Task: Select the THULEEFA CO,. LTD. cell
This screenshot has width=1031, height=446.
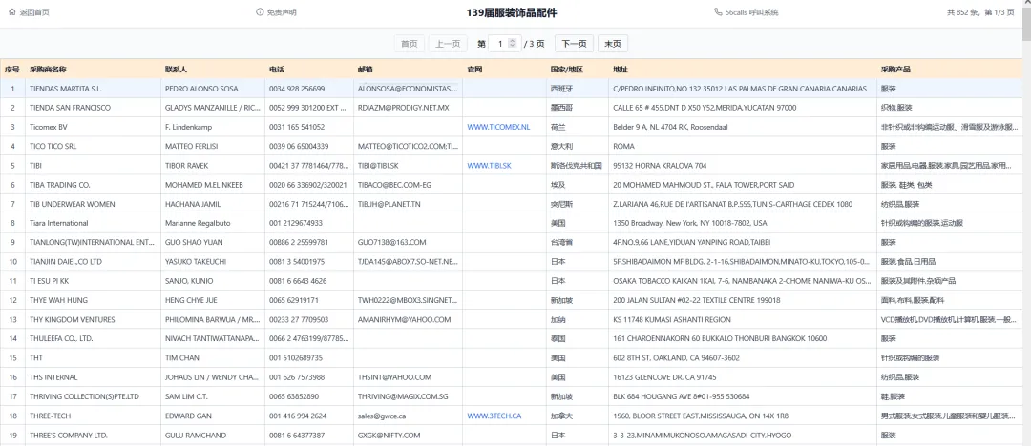Action: coord(92,339)
